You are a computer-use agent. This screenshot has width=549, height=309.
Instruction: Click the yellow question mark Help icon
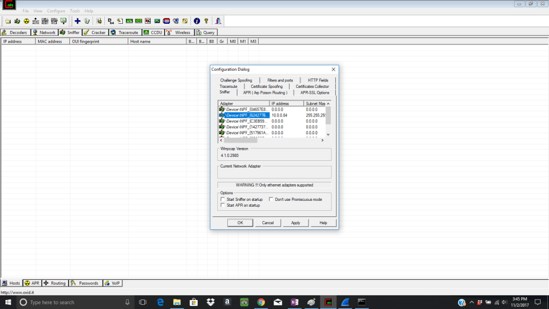(206, 21)
